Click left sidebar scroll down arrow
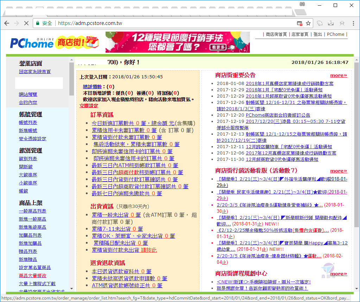This screenshot has width=360, height=302. click(x=71, y=289)
